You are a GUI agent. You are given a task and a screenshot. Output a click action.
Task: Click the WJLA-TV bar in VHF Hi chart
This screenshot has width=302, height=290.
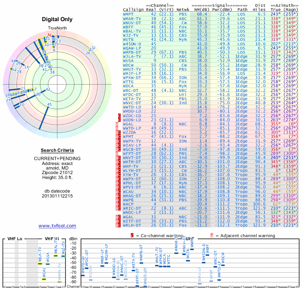point(40,264)
